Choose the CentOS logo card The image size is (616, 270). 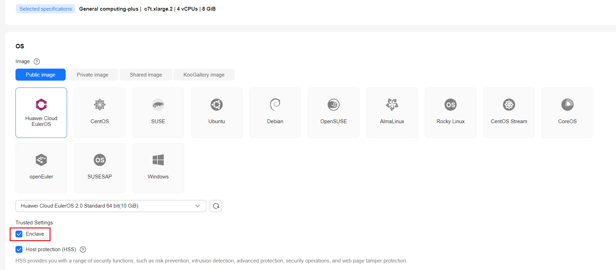(100, 113)
